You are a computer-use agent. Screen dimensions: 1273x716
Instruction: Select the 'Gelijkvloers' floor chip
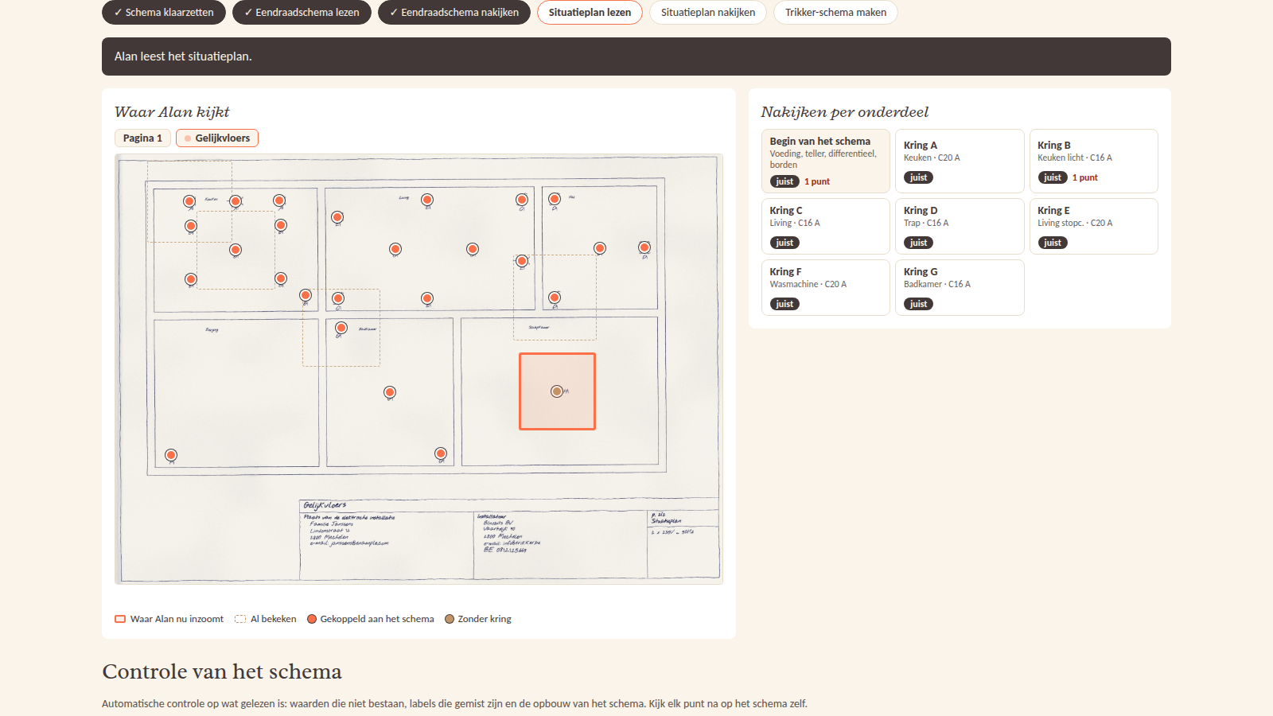[217, 138]
